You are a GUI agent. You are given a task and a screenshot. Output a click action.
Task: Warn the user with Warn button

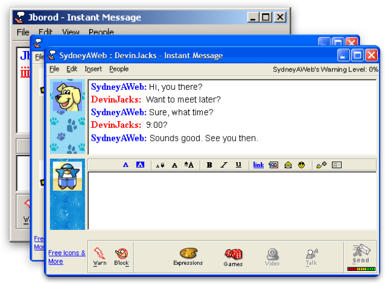click(x=100, y=257)
